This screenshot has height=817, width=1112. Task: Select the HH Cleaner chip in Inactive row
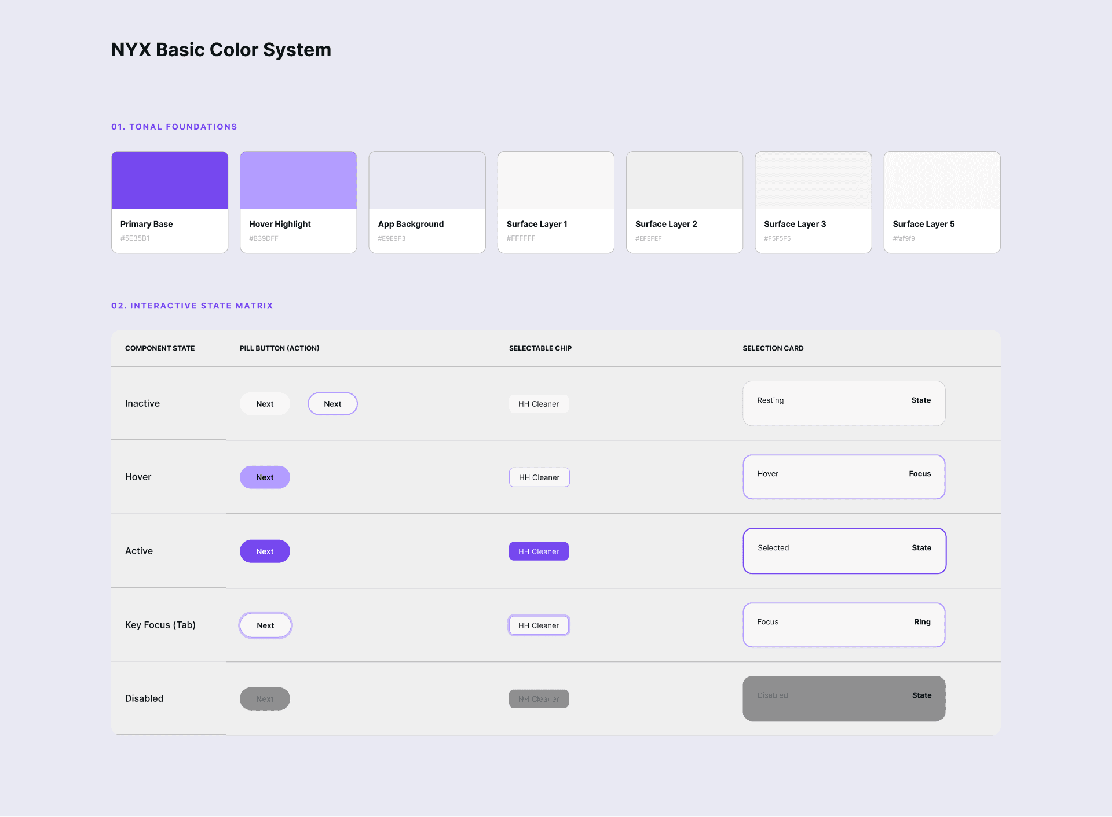(539, 404)
